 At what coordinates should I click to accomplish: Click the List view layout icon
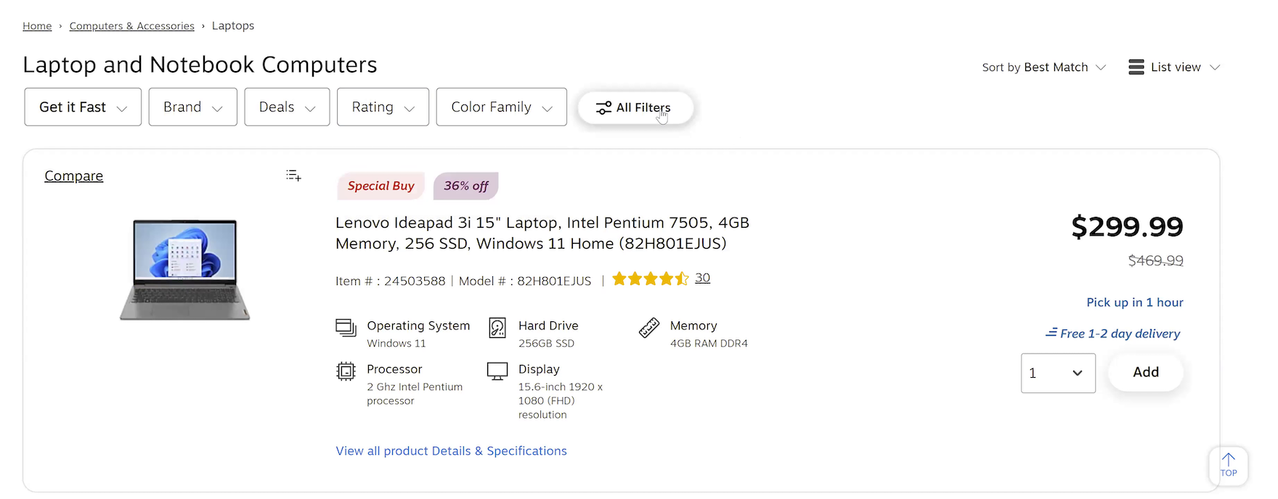click(x=1136, y=67)
